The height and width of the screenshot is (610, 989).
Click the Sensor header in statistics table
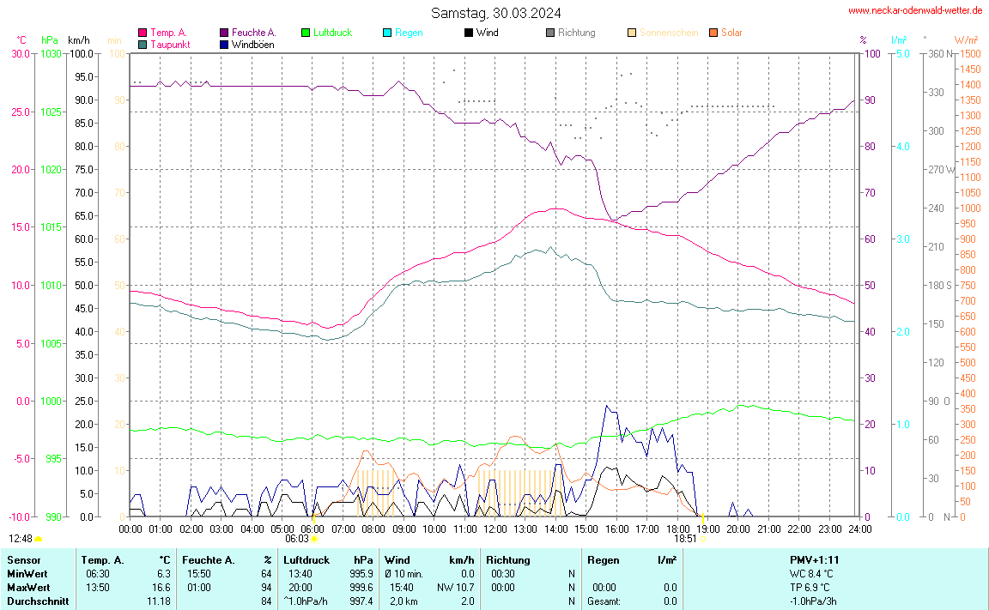point(22,559)
